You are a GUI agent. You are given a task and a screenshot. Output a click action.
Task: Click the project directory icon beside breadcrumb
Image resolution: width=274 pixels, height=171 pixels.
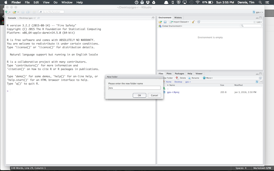point(257,82)
